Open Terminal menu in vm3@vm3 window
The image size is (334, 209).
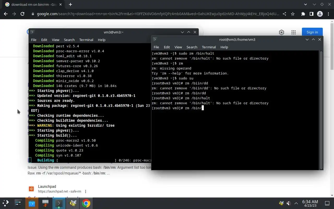coord(86,40)
